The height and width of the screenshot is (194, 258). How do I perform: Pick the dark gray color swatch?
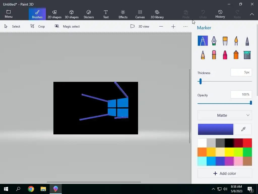(220, 143)
